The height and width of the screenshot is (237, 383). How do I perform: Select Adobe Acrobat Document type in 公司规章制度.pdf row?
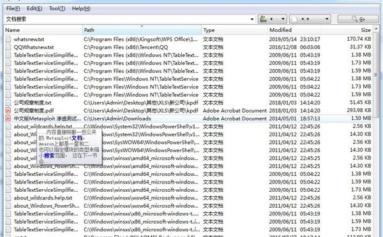235,110
